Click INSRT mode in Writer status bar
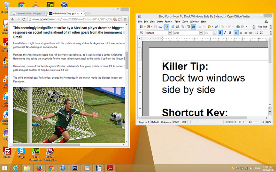Screen dimensions: 276x172 176,122
